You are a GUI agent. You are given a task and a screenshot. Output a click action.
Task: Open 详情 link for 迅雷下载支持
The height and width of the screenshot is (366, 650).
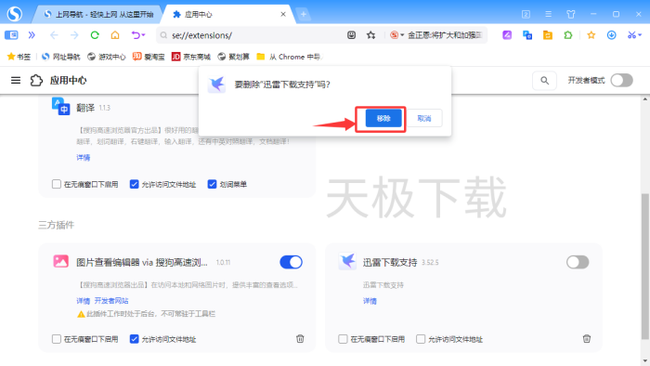370,301
